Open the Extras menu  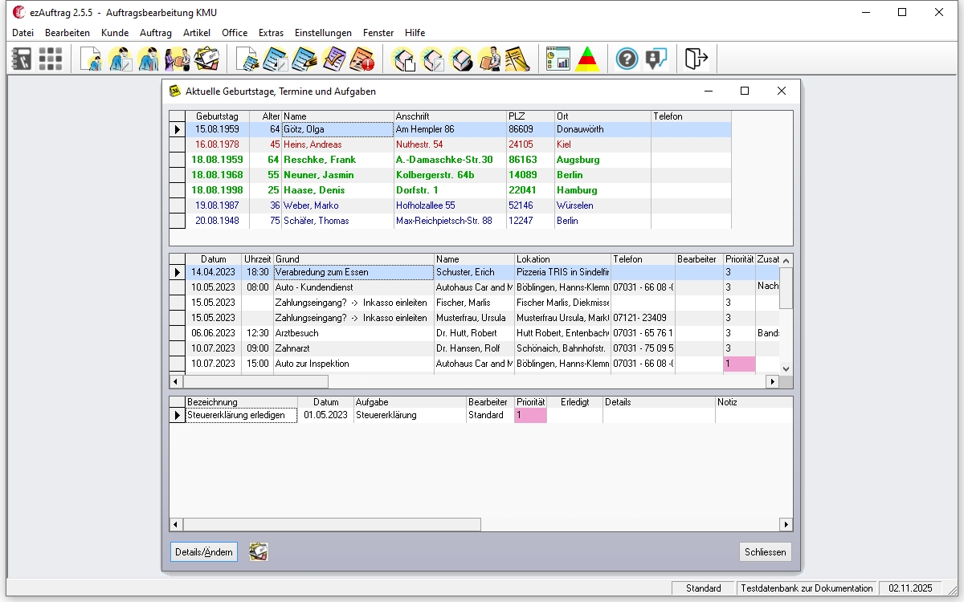(271, 33)
